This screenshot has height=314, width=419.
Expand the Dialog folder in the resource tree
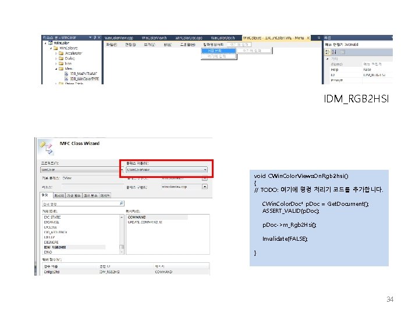tap(56, 59)
